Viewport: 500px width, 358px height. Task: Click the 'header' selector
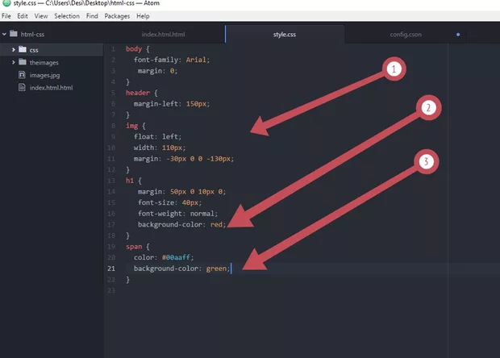[x=138, y=93]
